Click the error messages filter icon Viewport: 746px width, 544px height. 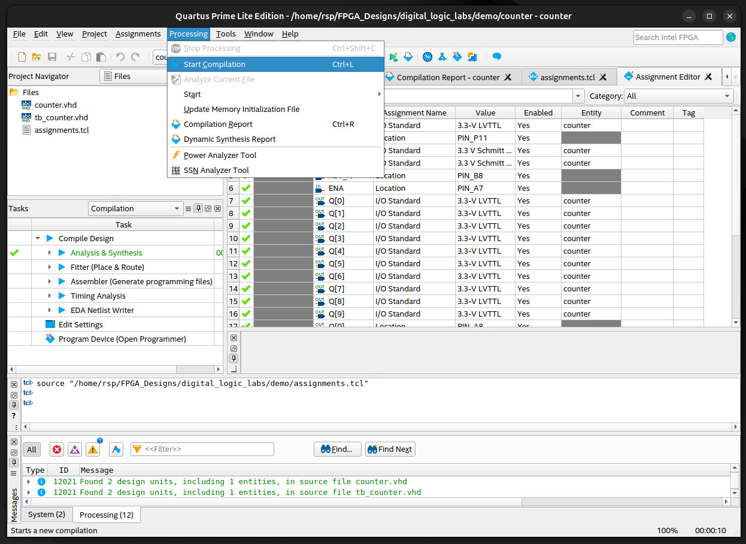click(57, 449)
